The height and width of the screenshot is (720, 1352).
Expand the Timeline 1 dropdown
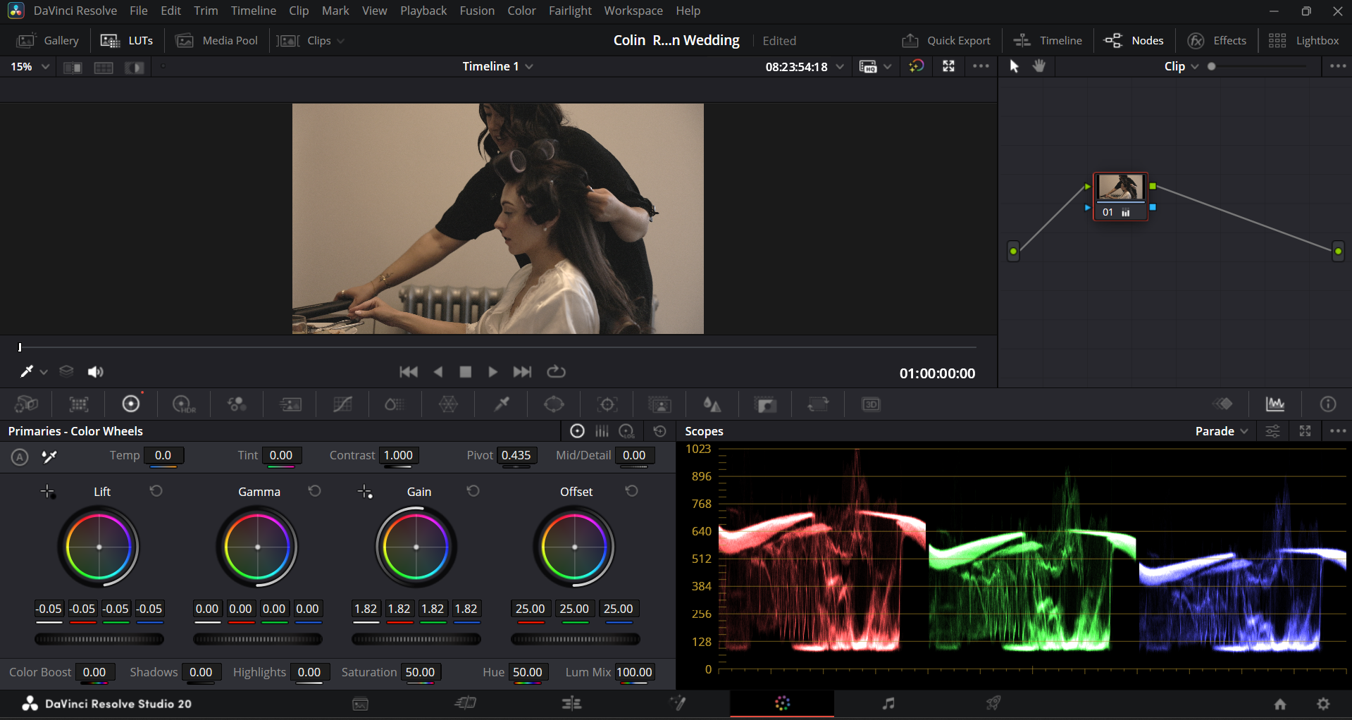tap(497, 66)
